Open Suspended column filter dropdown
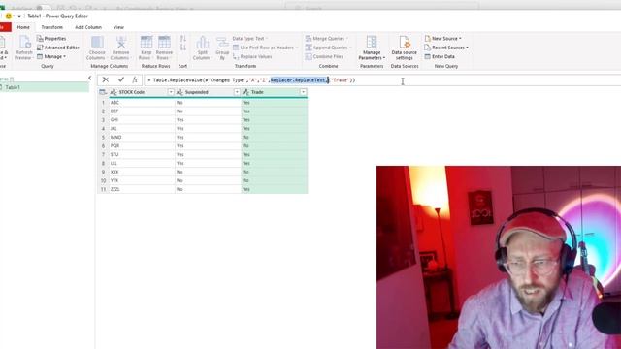 coord(237,92)
